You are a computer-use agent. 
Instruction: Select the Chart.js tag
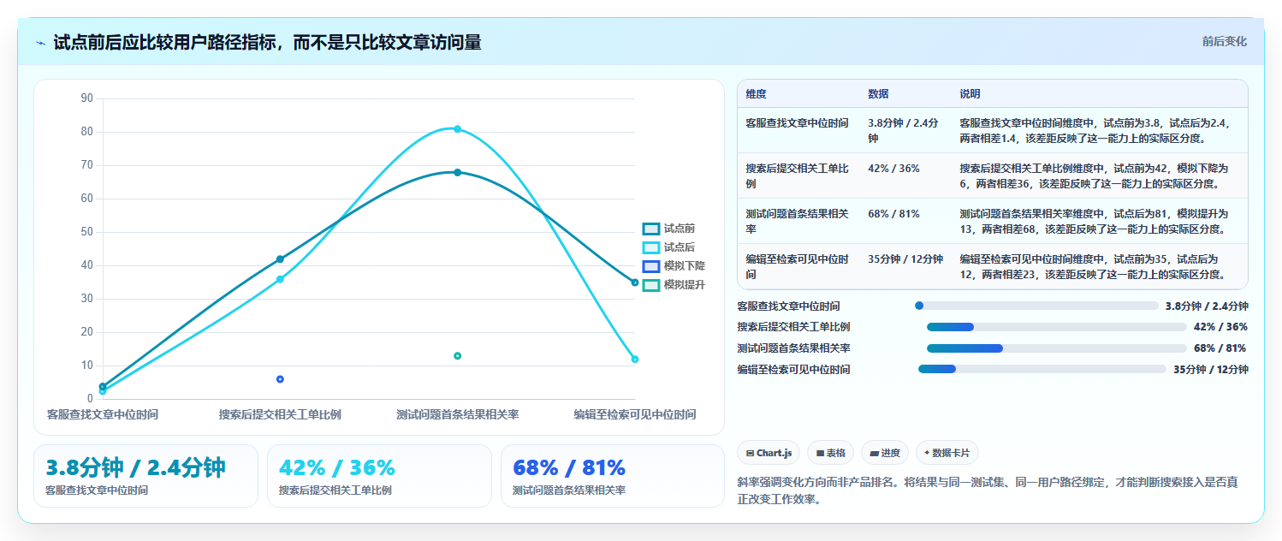pyautogui.click(x=769, y=453)
